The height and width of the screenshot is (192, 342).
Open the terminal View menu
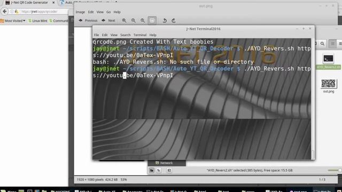(114, 35)
